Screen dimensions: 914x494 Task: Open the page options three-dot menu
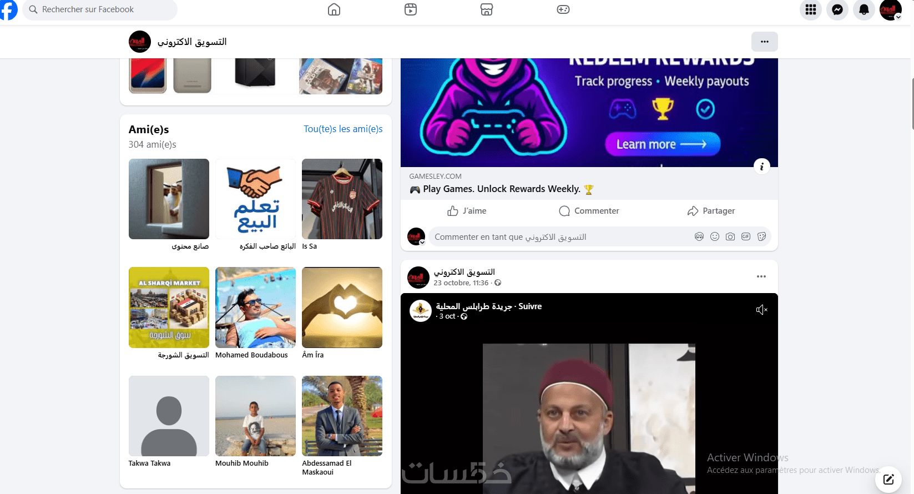tap(765, 42)
